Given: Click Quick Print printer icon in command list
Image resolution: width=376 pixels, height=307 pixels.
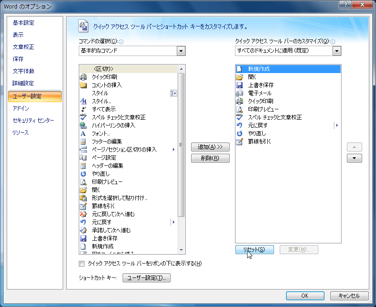Looking at the screenshot, I should (83, 77).
